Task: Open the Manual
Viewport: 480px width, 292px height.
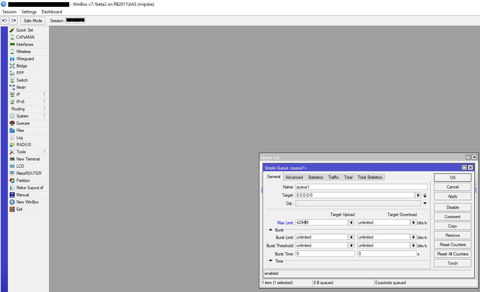Action: [x=29, y=195]
